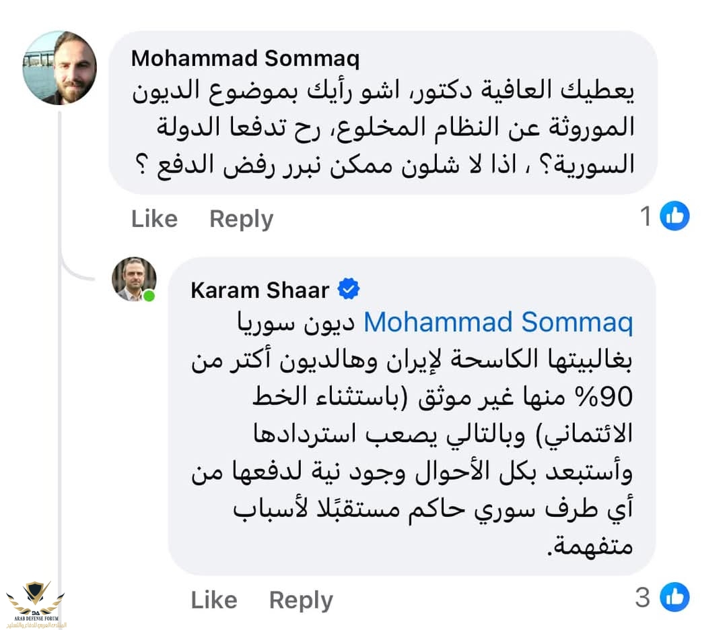Viewport: 727px width, 630px height.
Task: Reply to Mohammad Sommaq's comment
Action: [x=241, y=219]
